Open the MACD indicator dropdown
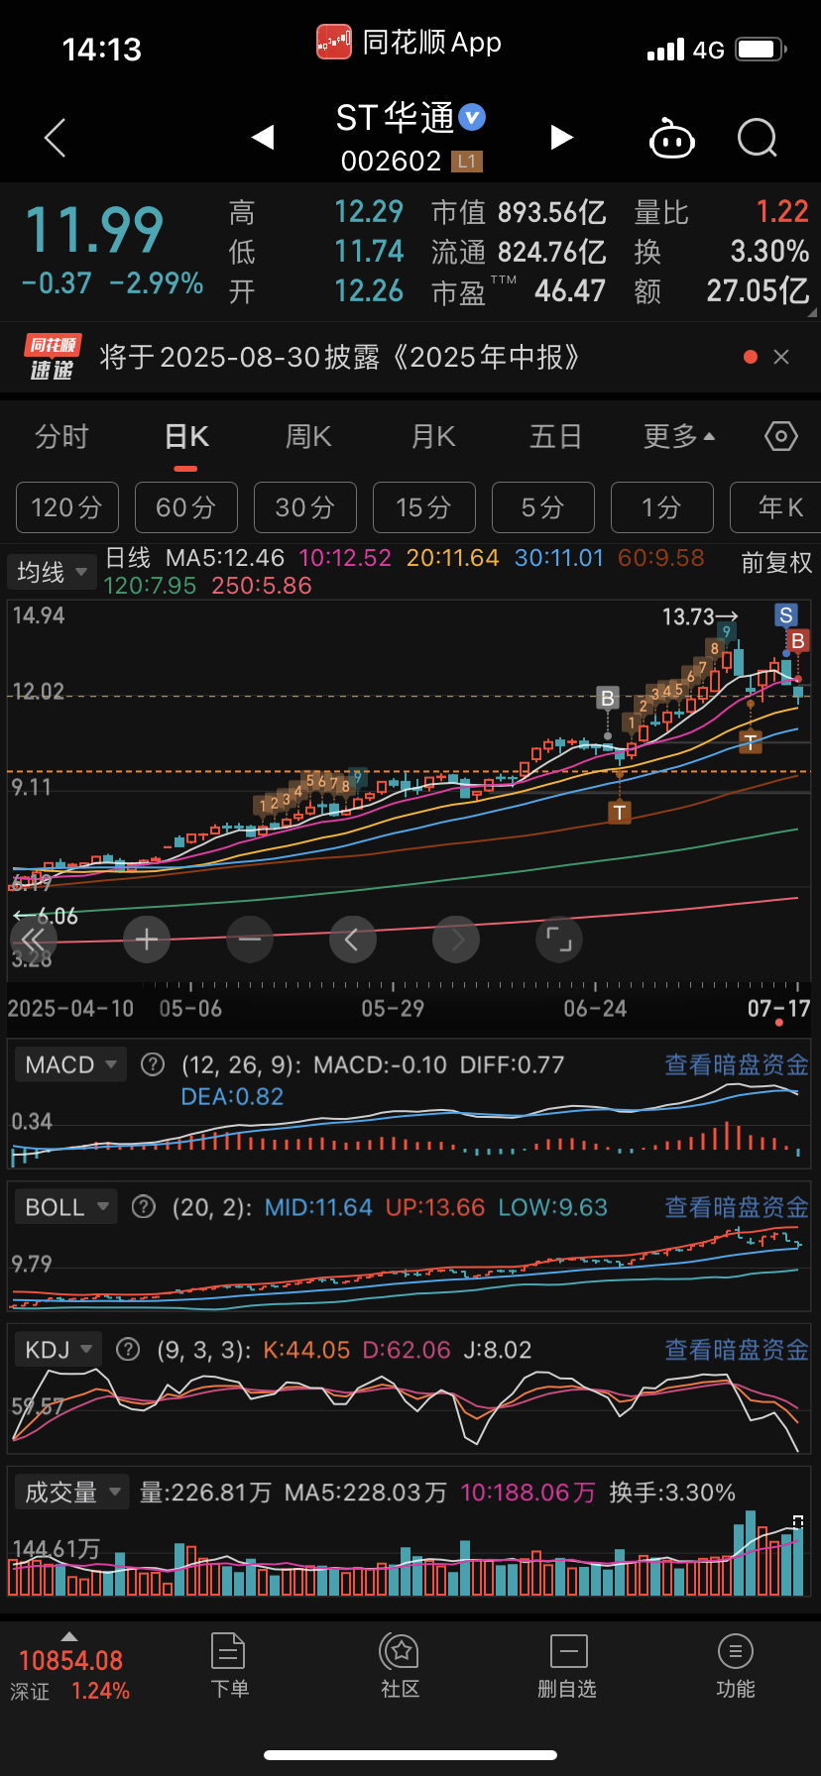The width and height of the screenshot is (821, 1776). click(x=70, y=1064)
